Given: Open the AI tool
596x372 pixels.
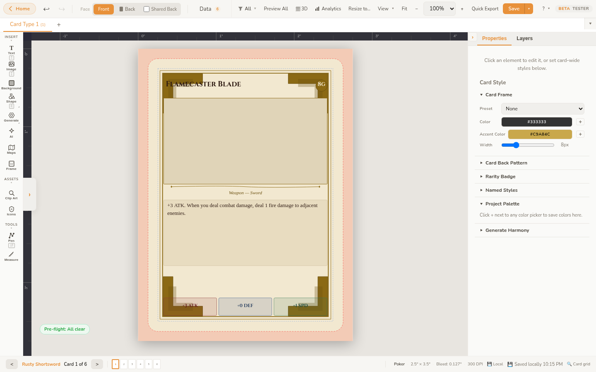Looking at the screenshot, I should click(x=11, y=133).
